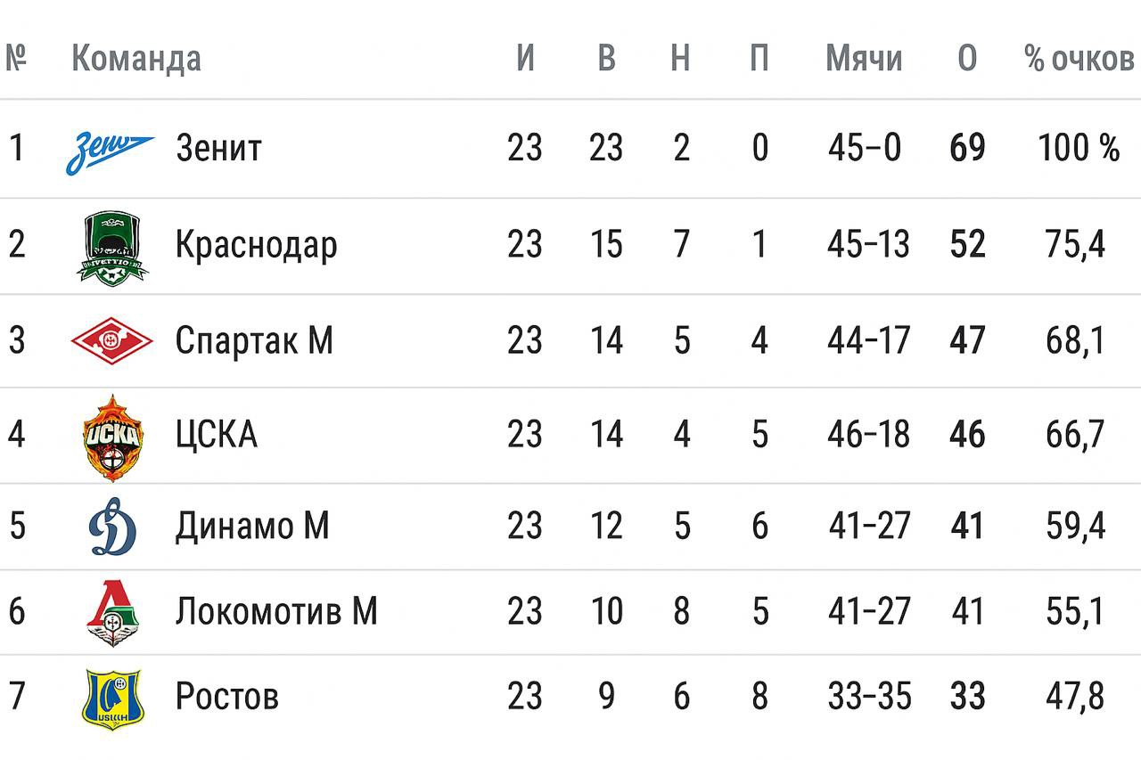1141x760 pixels.
Task: Sort by the % очков column header
Action: point(1079,59)
